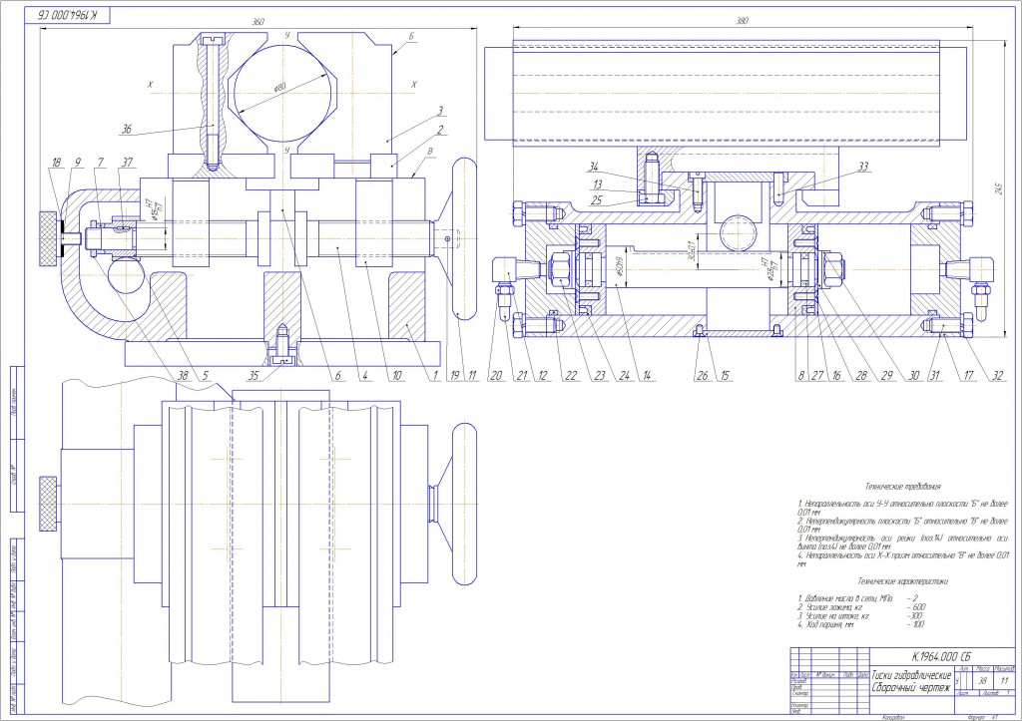Click part callout number 20

tap(496, 376)
